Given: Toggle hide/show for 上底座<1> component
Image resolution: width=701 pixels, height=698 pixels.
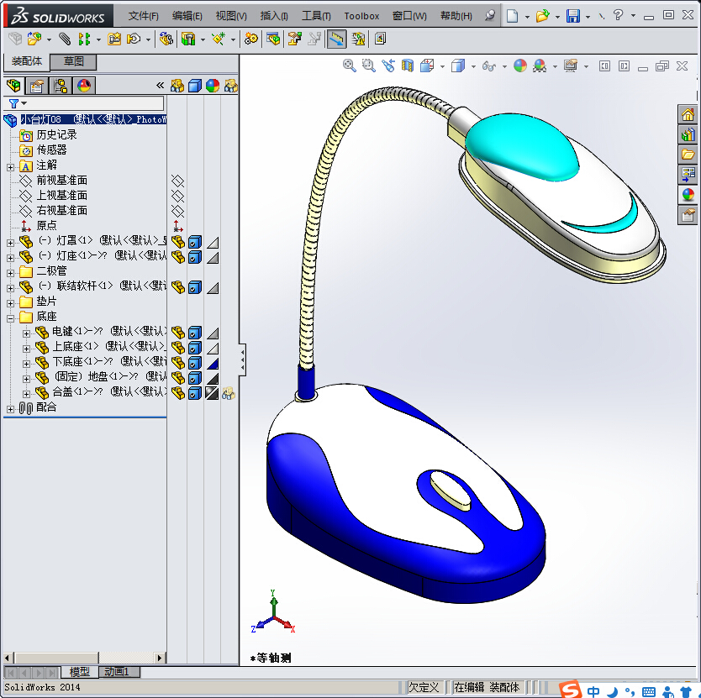Looking at the screenshot, I should pos(178,348).
